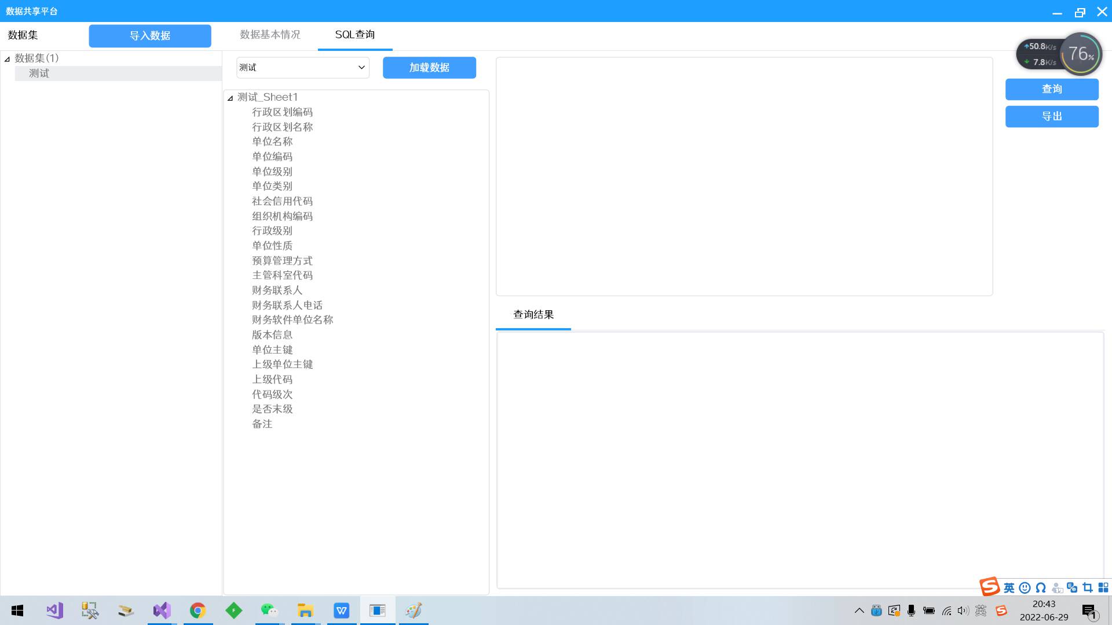
Task: Click inside the SQL query text area
Action: pos(744,177)
